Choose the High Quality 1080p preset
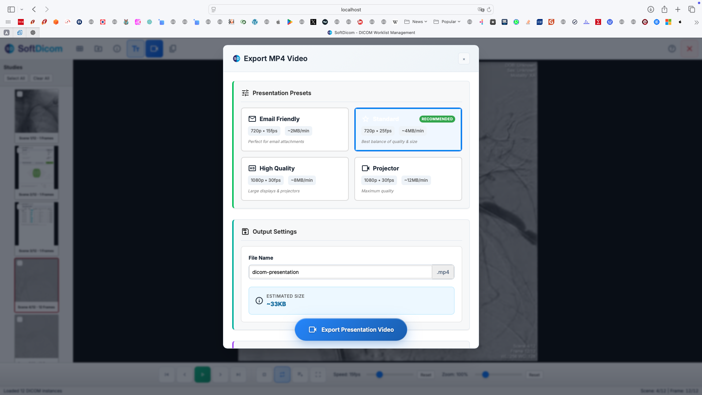The image size is (702, 395). pyautogui.click(x=295, y=178)
